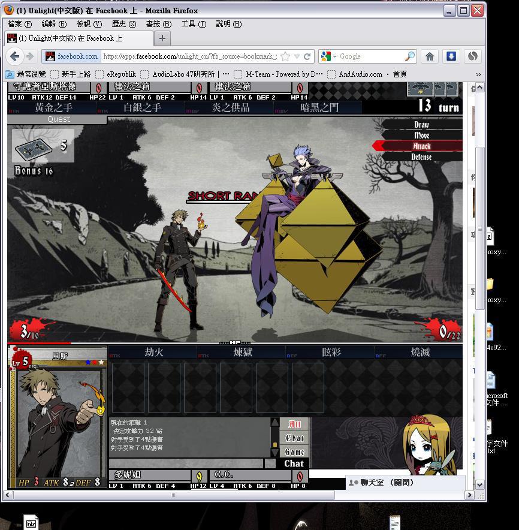The image size is (519, 530).
Task: Click the page scroll up arrow
Action: coord(479,88)
